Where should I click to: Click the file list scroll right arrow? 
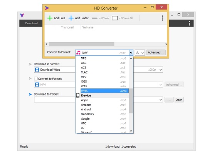coord(166,44)
